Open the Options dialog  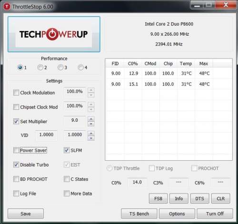177,214
